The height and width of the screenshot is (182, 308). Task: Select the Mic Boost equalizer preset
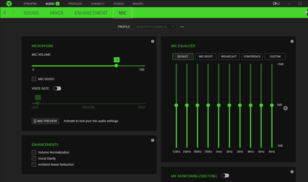[206, 57]
